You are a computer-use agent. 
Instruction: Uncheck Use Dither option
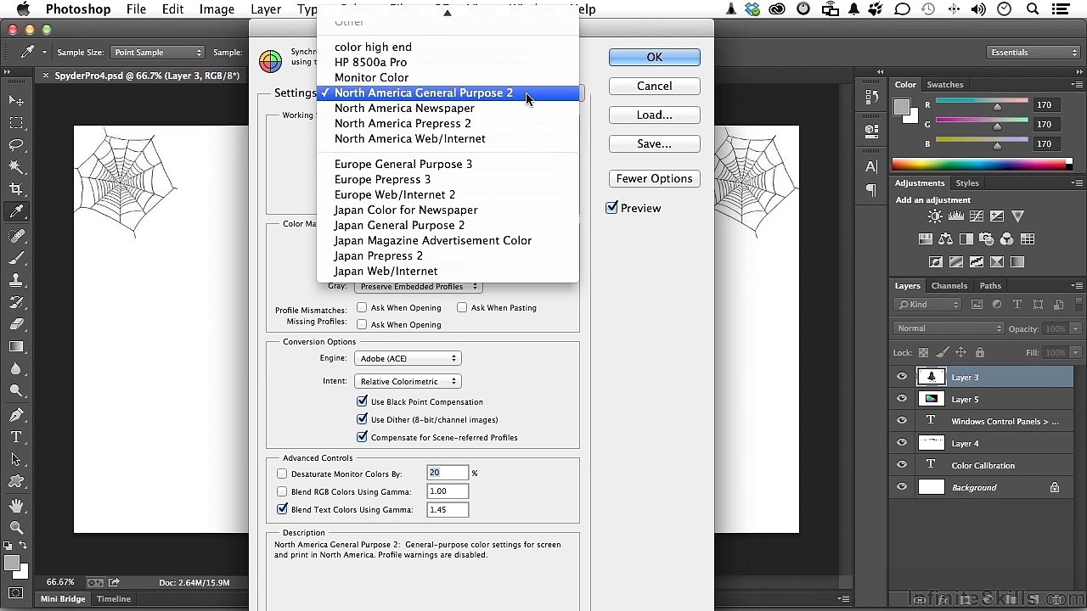click(363, 419)
